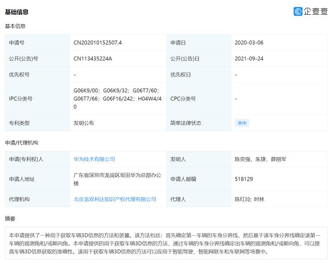
Task: Click the publication date 2021-09-24
Action: 249,59
